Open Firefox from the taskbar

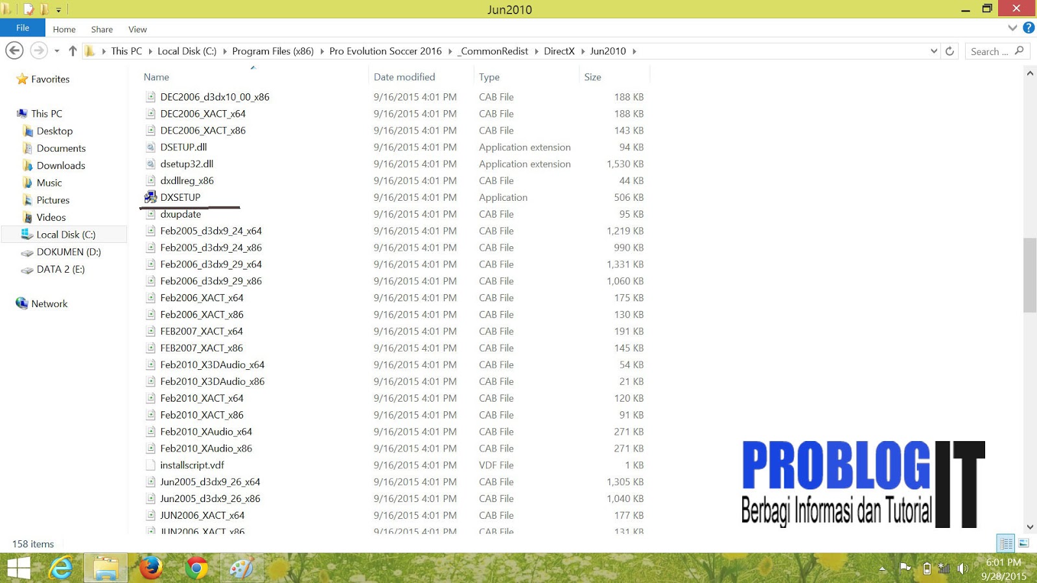(x=150, y=568)
